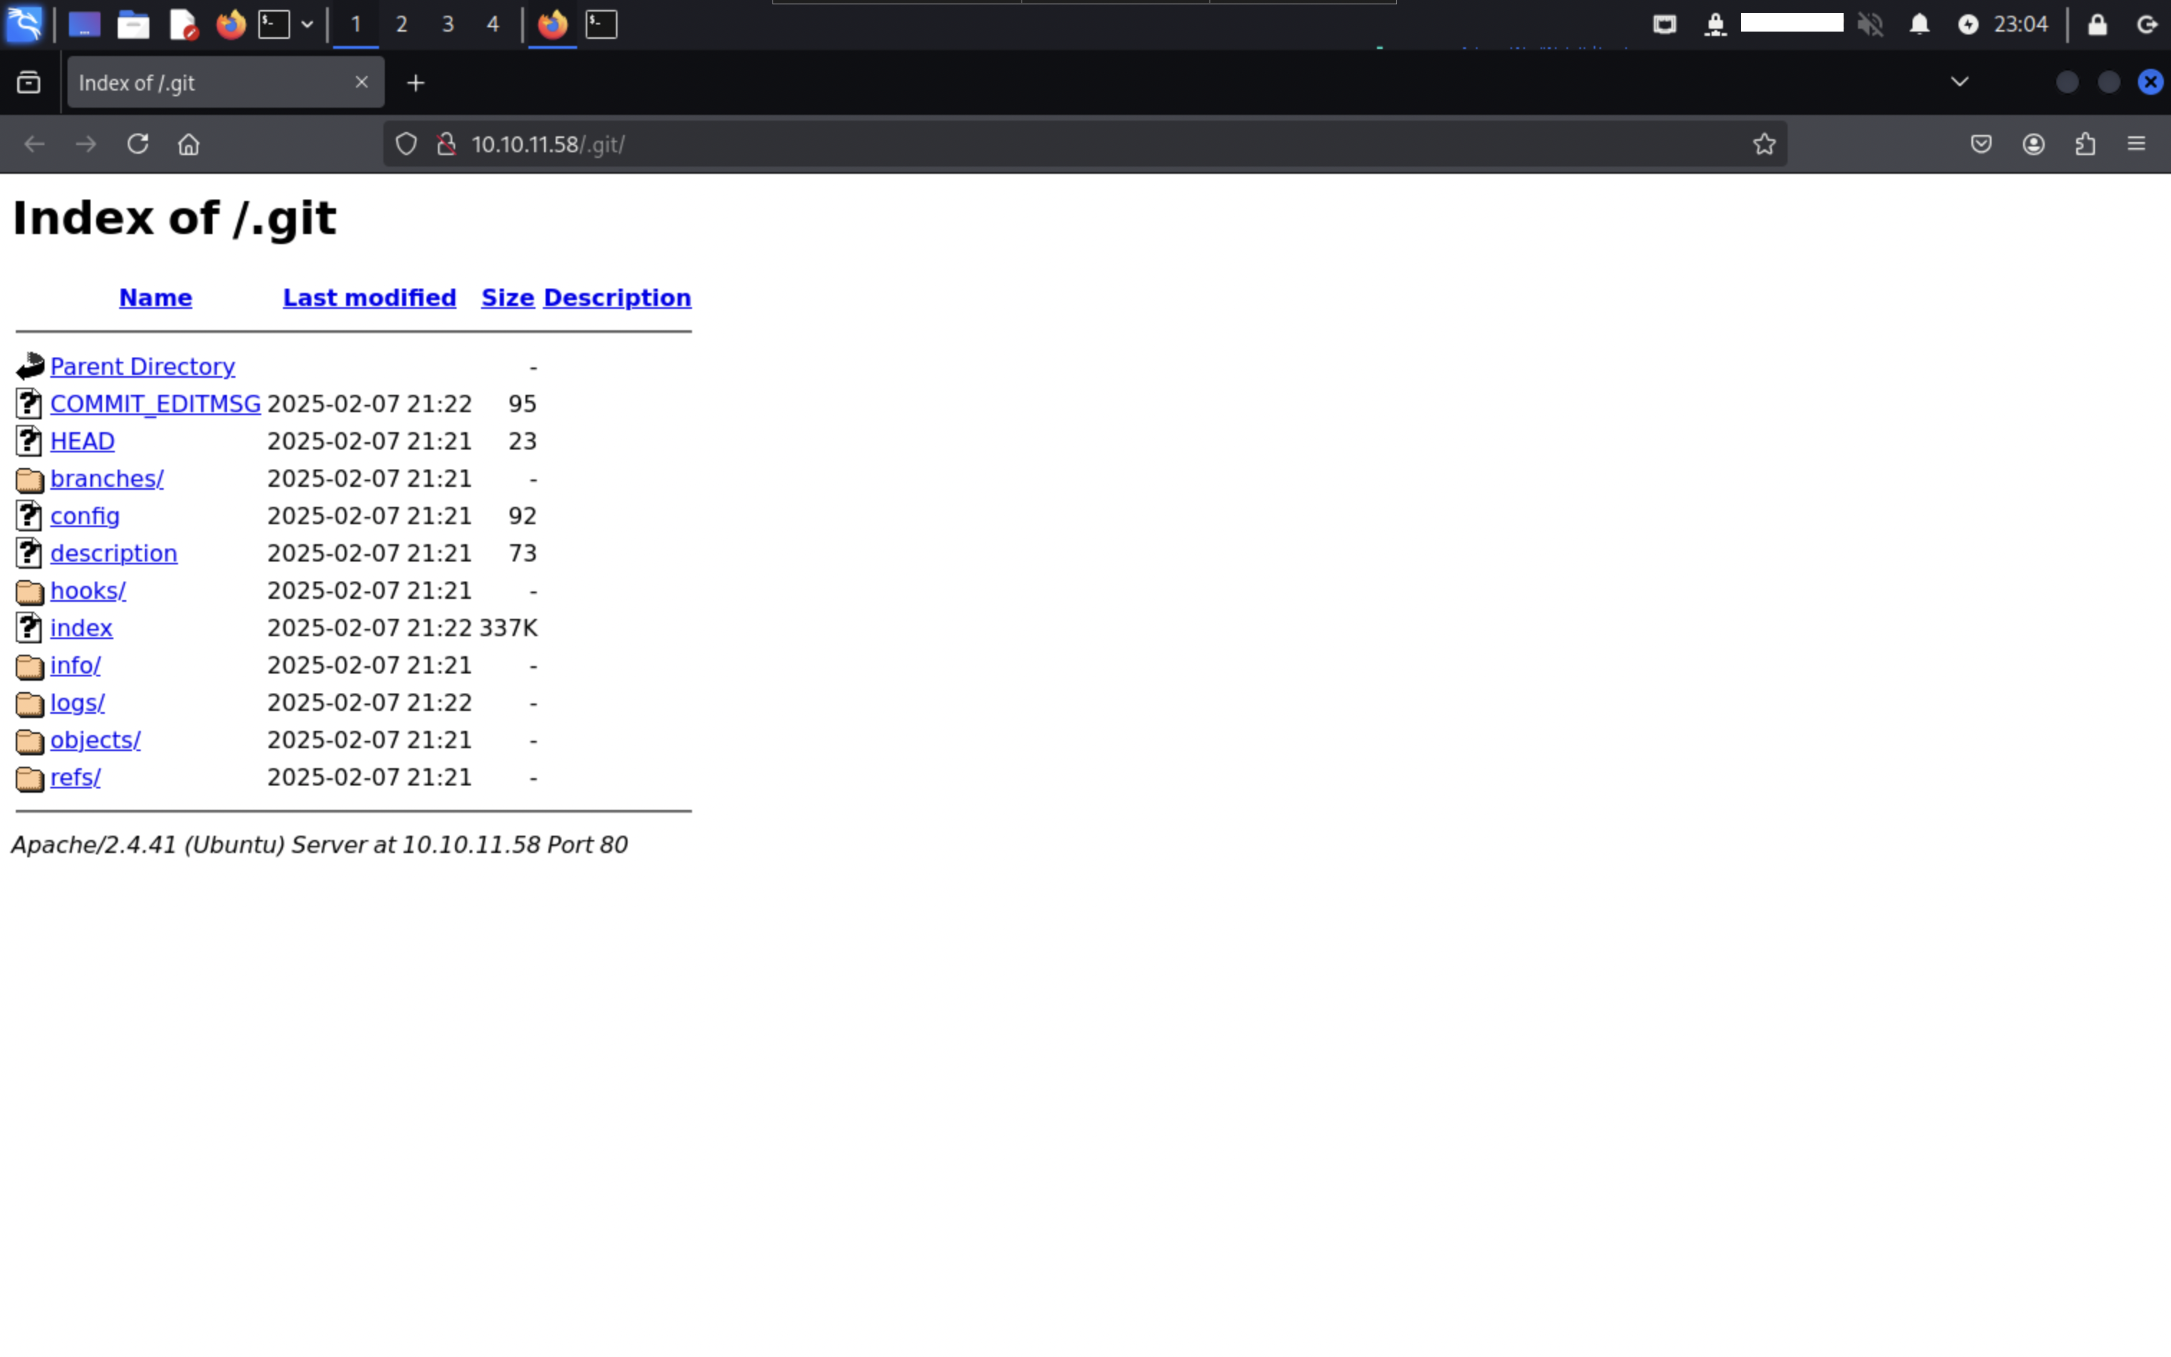
Task: Click the Save to Pocket icon
Action: coord(1981,144)
